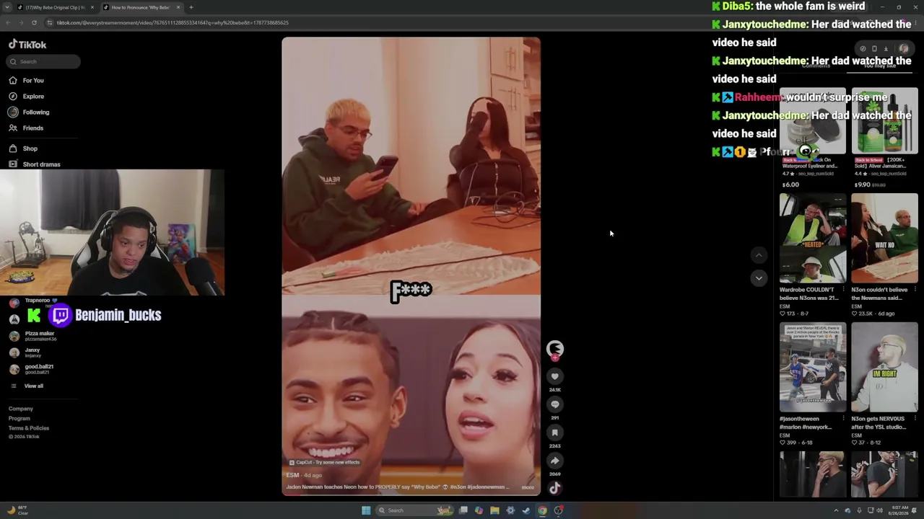
Task: Open the Jamaican oil product thumbnail
Action: click(x=884, y=120)
